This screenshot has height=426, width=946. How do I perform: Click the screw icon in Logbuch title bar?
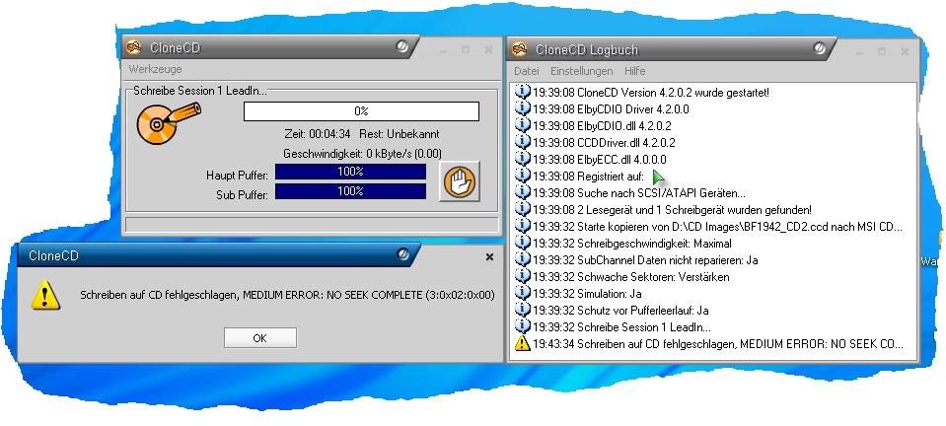[x=820, y=47]
